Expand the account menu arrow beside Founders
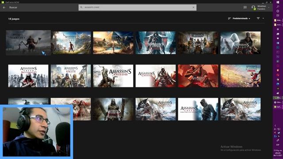 pyautogui.click(x=269, y=8)
